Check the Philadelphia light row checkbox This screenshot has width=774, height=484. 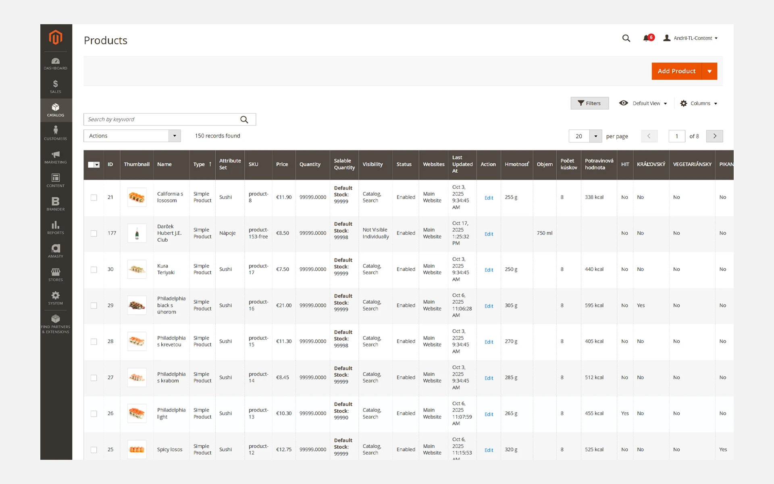click(x=94, y=414)
